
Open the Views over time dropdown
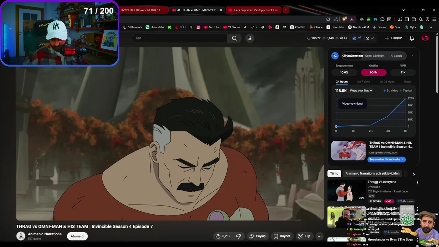tap(361, 91)
